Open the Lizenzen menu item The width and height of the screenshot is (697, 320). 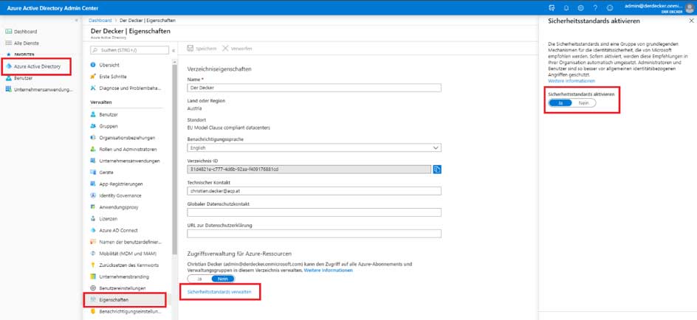coord(108,219)
